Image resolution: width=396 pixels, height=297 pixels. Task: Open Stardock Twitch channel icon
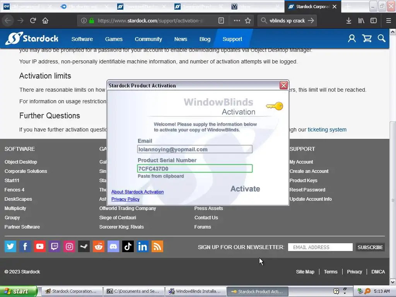click(x=55, y=246)
